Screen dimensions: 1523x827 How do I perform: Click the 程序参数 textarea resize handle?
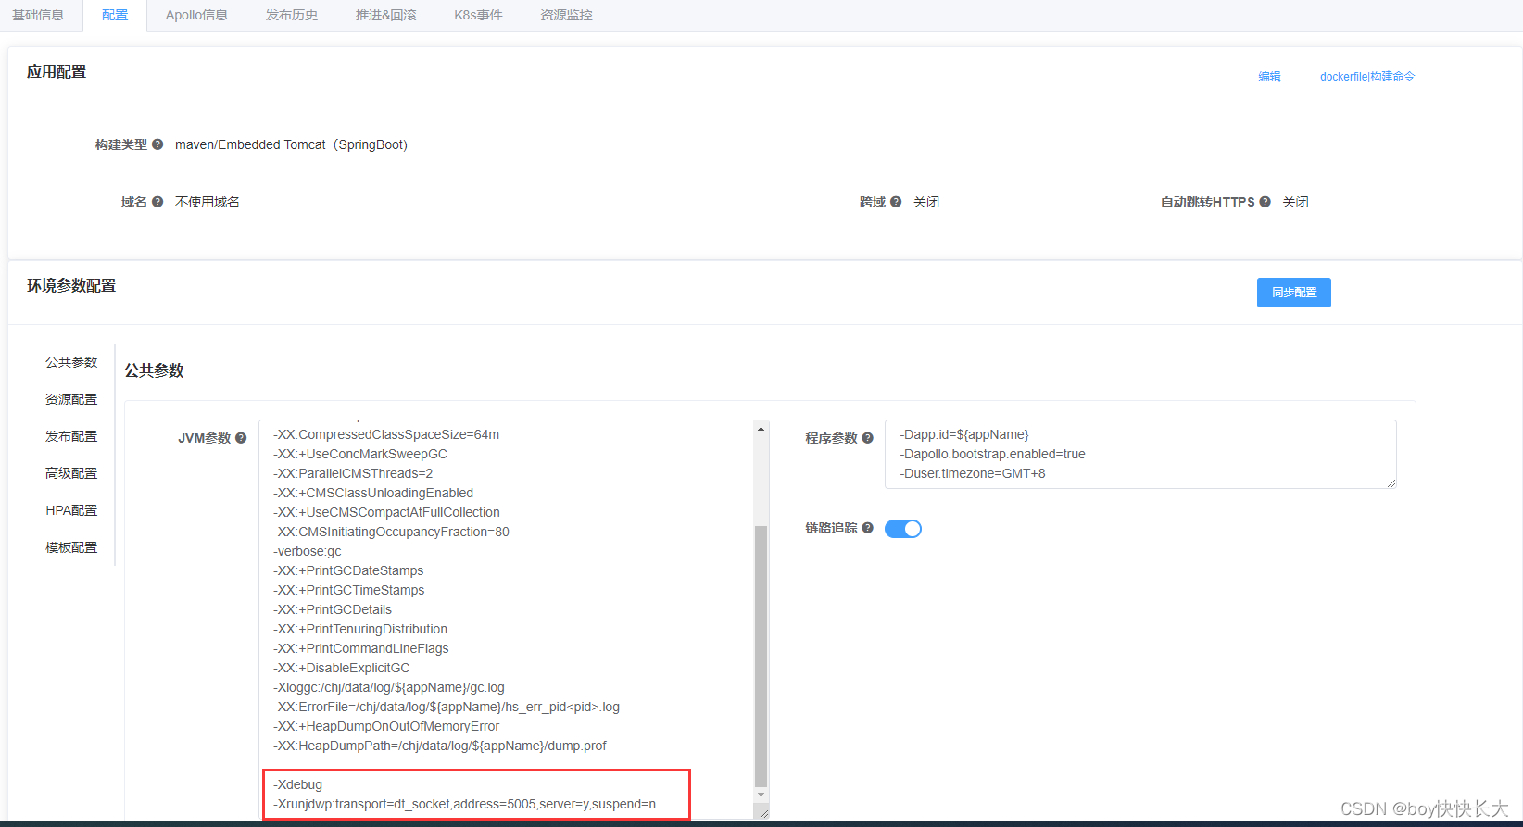tap(1391, 482)
